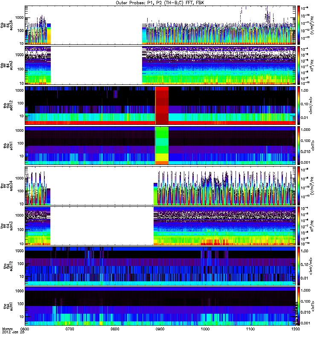Image resolution: width=320 pixels, height=341 pixels.
Task: Click the red saturated block in thb edc12 panel
Action: [162, 105]
